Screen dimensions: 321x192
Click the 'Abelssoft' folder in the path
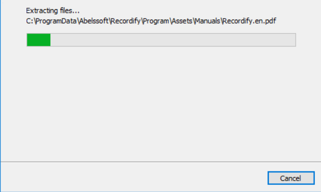click(x=94, y=21)
